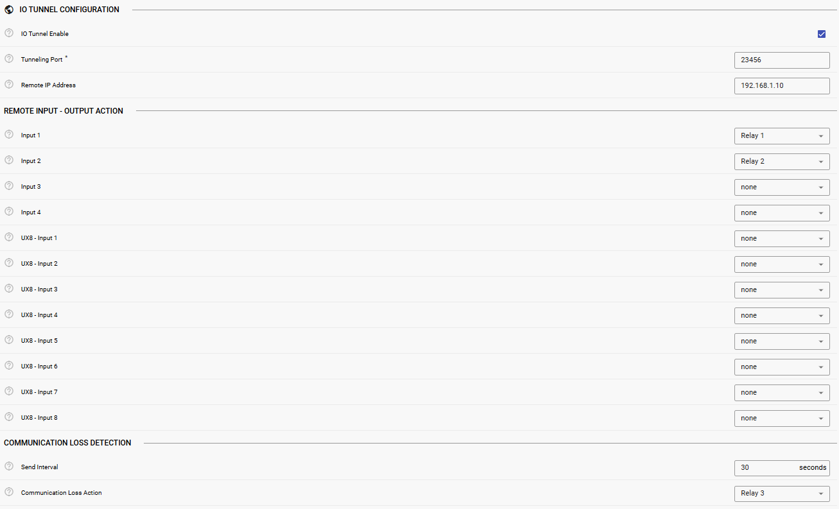Click help icon beside UX8 - Input 8

(x=9, y=417)
